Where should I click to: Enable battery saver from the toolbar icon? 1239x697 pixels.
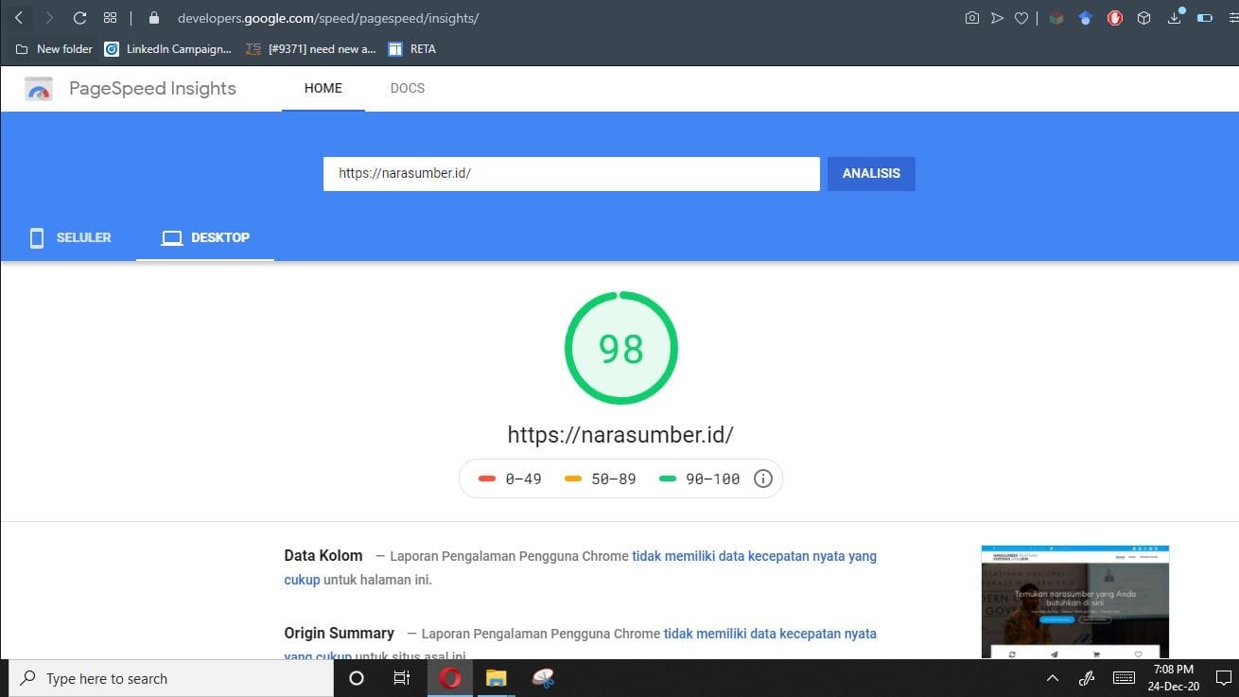[1205, 17]
